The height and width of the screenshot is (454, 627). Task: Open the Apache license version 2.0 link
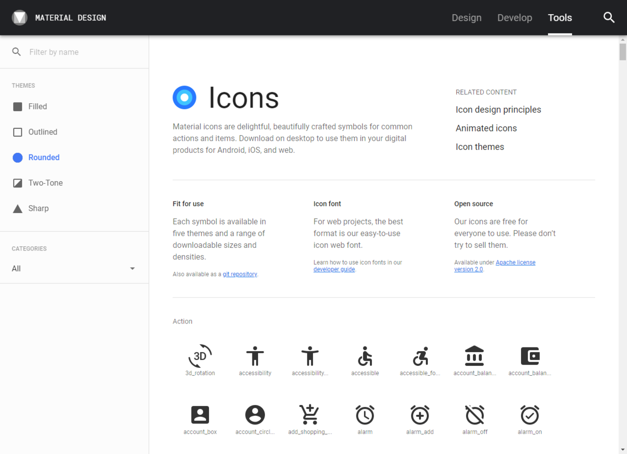(x=495, y=266)
